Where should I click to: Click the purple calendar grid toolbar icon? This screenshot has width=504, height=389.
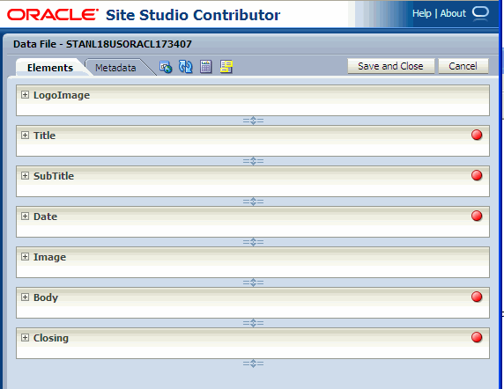click(205, 67)
